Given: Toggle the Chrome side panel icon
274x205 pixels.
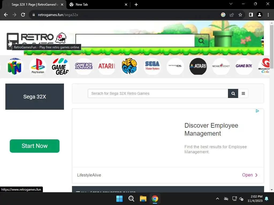Looking at the screenshot, I should click(x=251, y=15).
